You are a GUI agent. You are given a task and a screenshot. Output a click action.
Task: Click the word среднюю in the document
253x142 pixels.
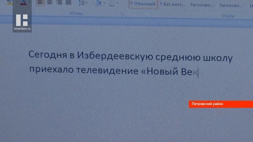[x=178, y=57]
